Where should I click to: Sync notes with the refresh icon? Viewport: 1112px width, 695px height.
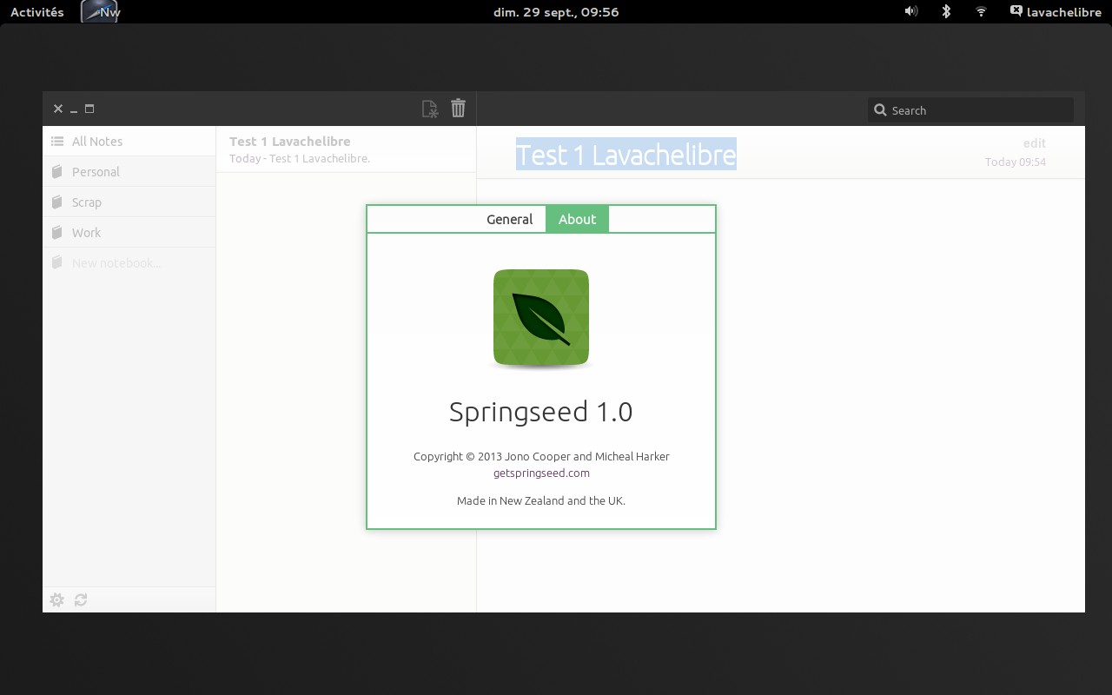(x=81, y=599)
